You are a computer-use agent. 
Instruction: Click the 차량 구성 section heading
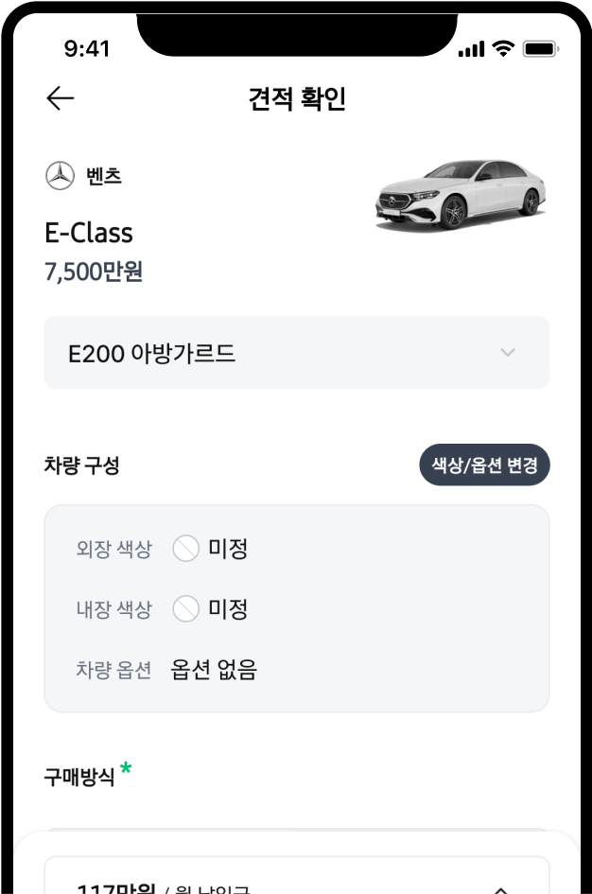(x=82, y=465)
